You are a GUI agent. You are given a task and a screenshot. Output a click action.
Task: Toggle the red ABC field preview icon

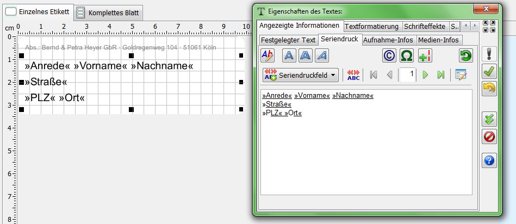353,75
